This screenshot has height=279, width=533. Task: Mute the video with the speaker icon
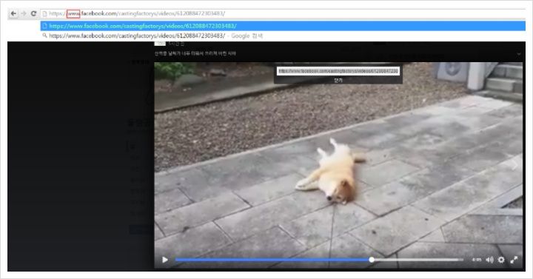click(489, 260)
